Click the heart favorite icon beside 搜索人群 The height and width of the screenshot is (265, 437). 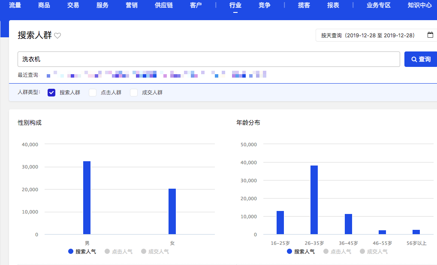pyautogui.click(x=57, y=36)
